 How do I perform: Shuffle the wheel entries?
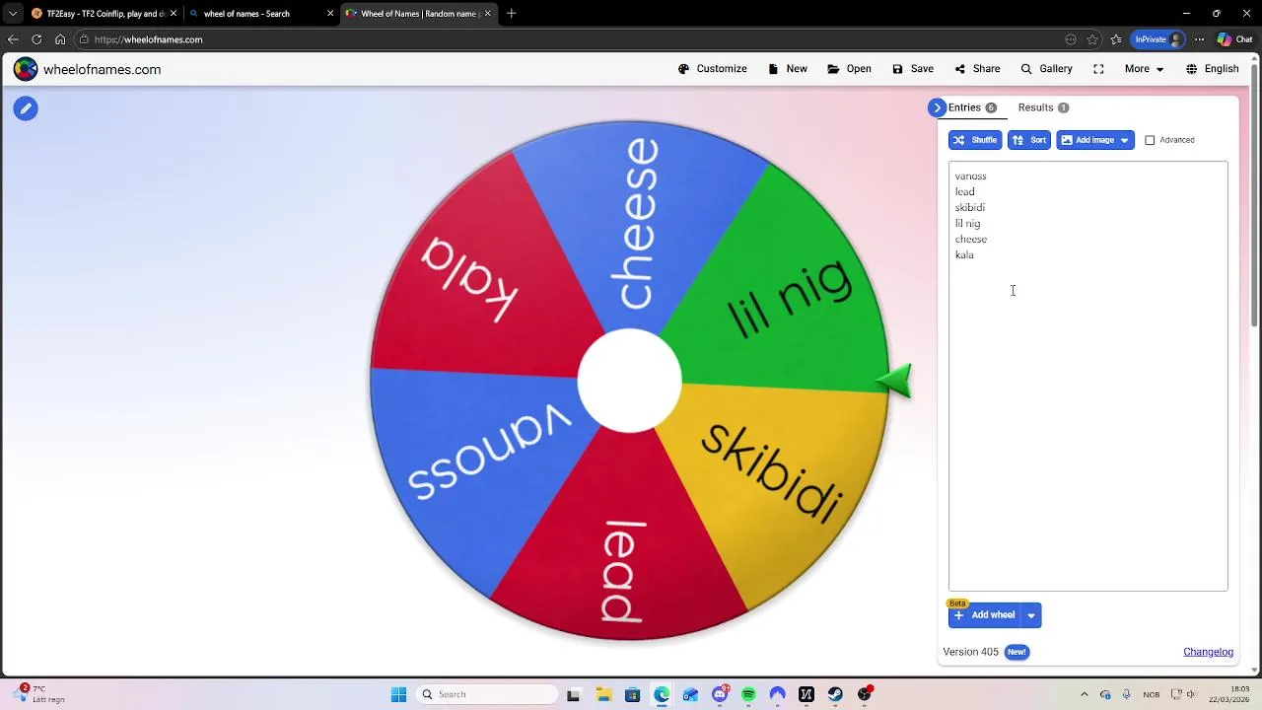pos(975,140)
